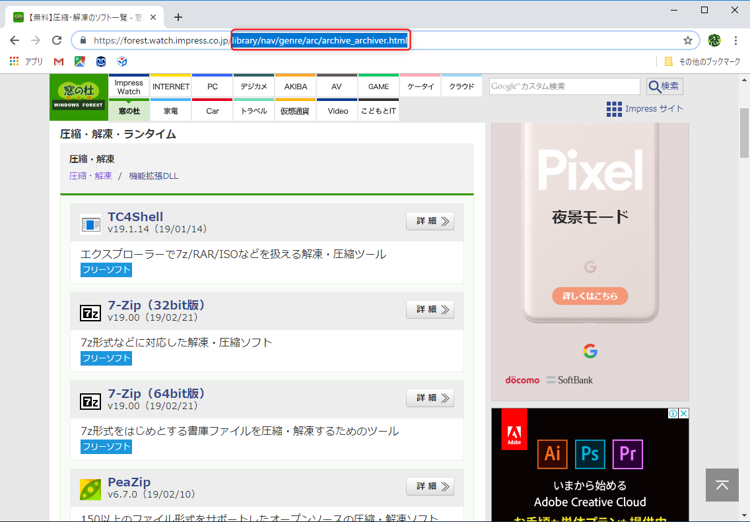Open the Impress Watch nav tab
This screenshot has height=522, width=750.
[129, 86]
